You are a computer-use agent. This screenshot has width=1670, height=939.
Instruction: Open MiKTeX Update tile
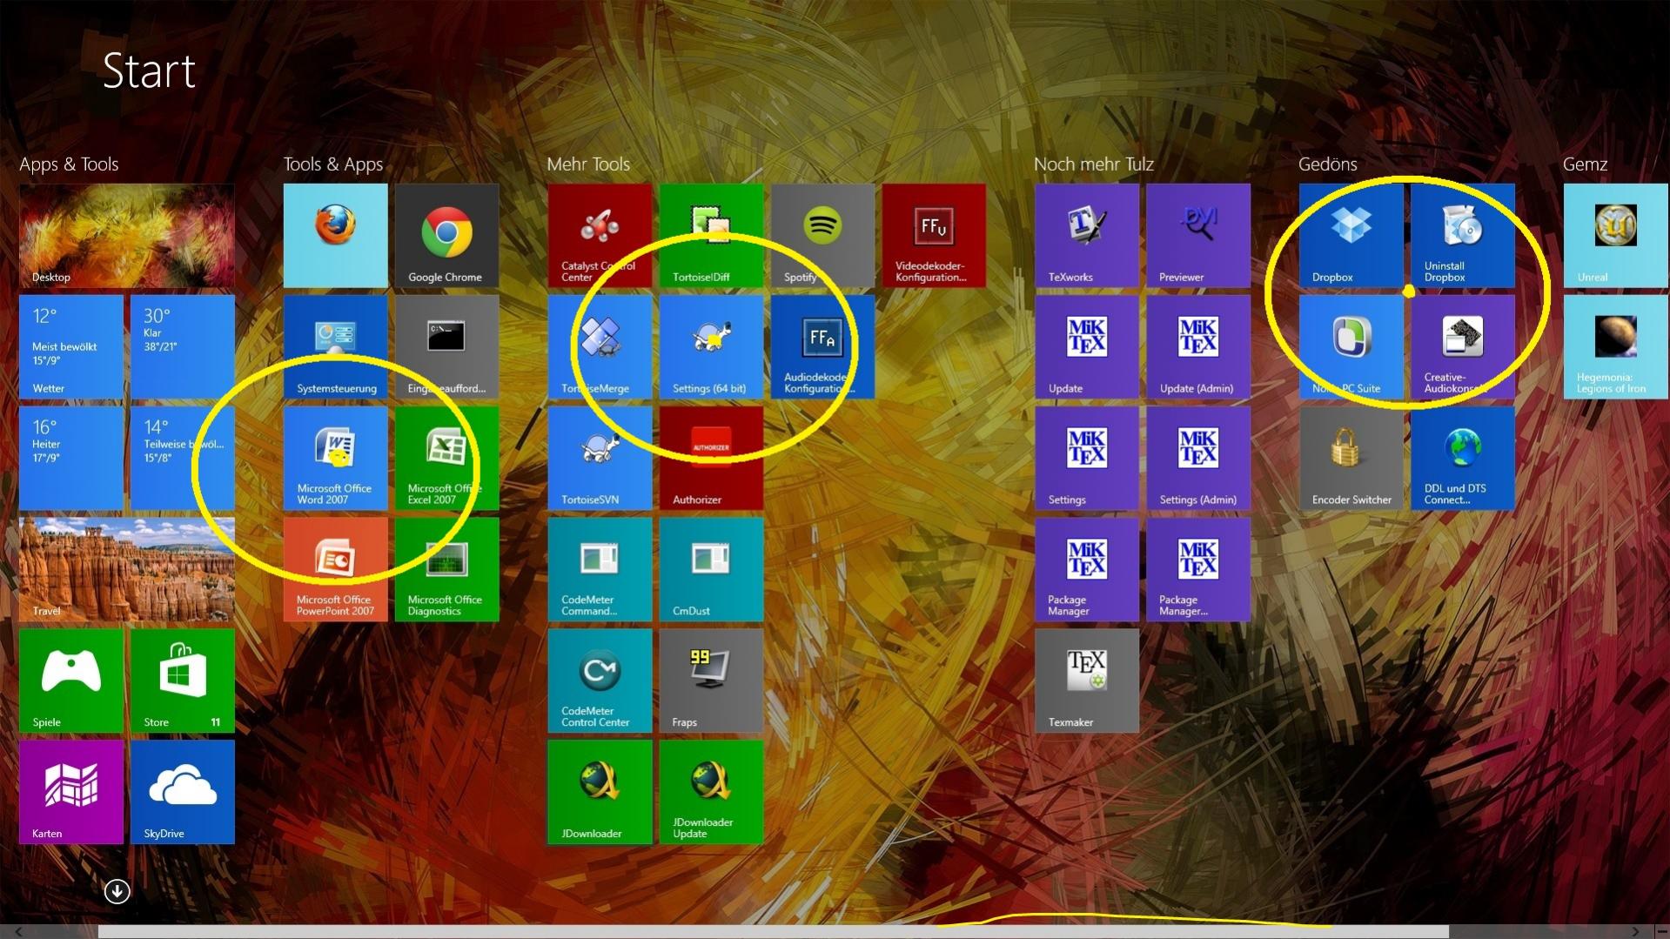point(1087,346)
